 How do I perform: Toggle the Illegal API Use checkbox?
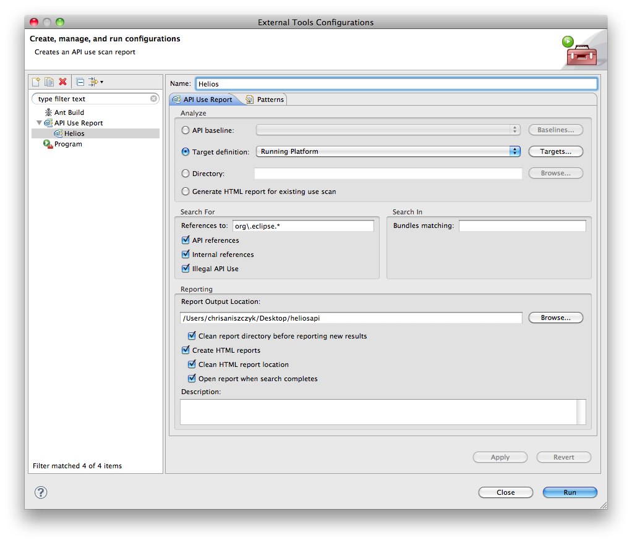186,269
